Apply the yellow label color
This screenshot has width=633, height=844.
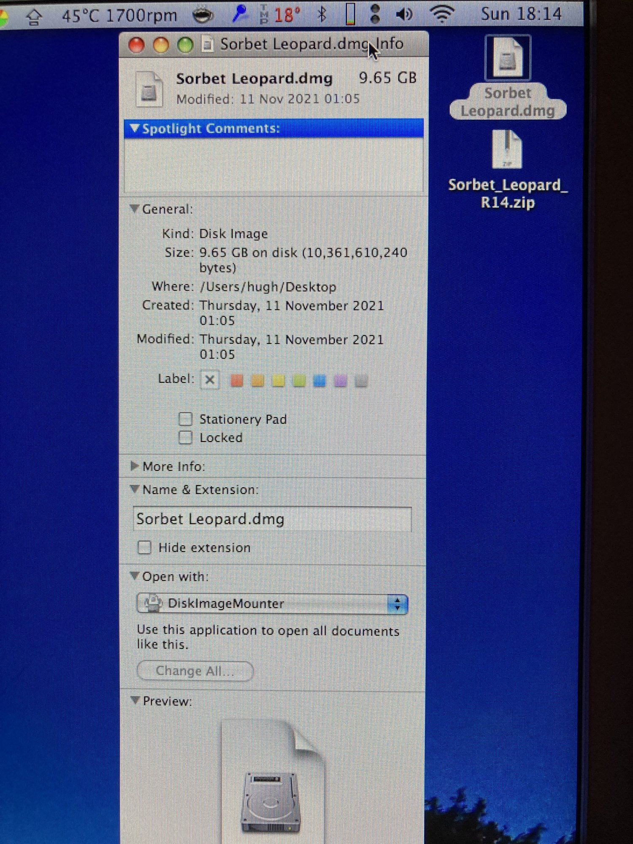(279, 381)
